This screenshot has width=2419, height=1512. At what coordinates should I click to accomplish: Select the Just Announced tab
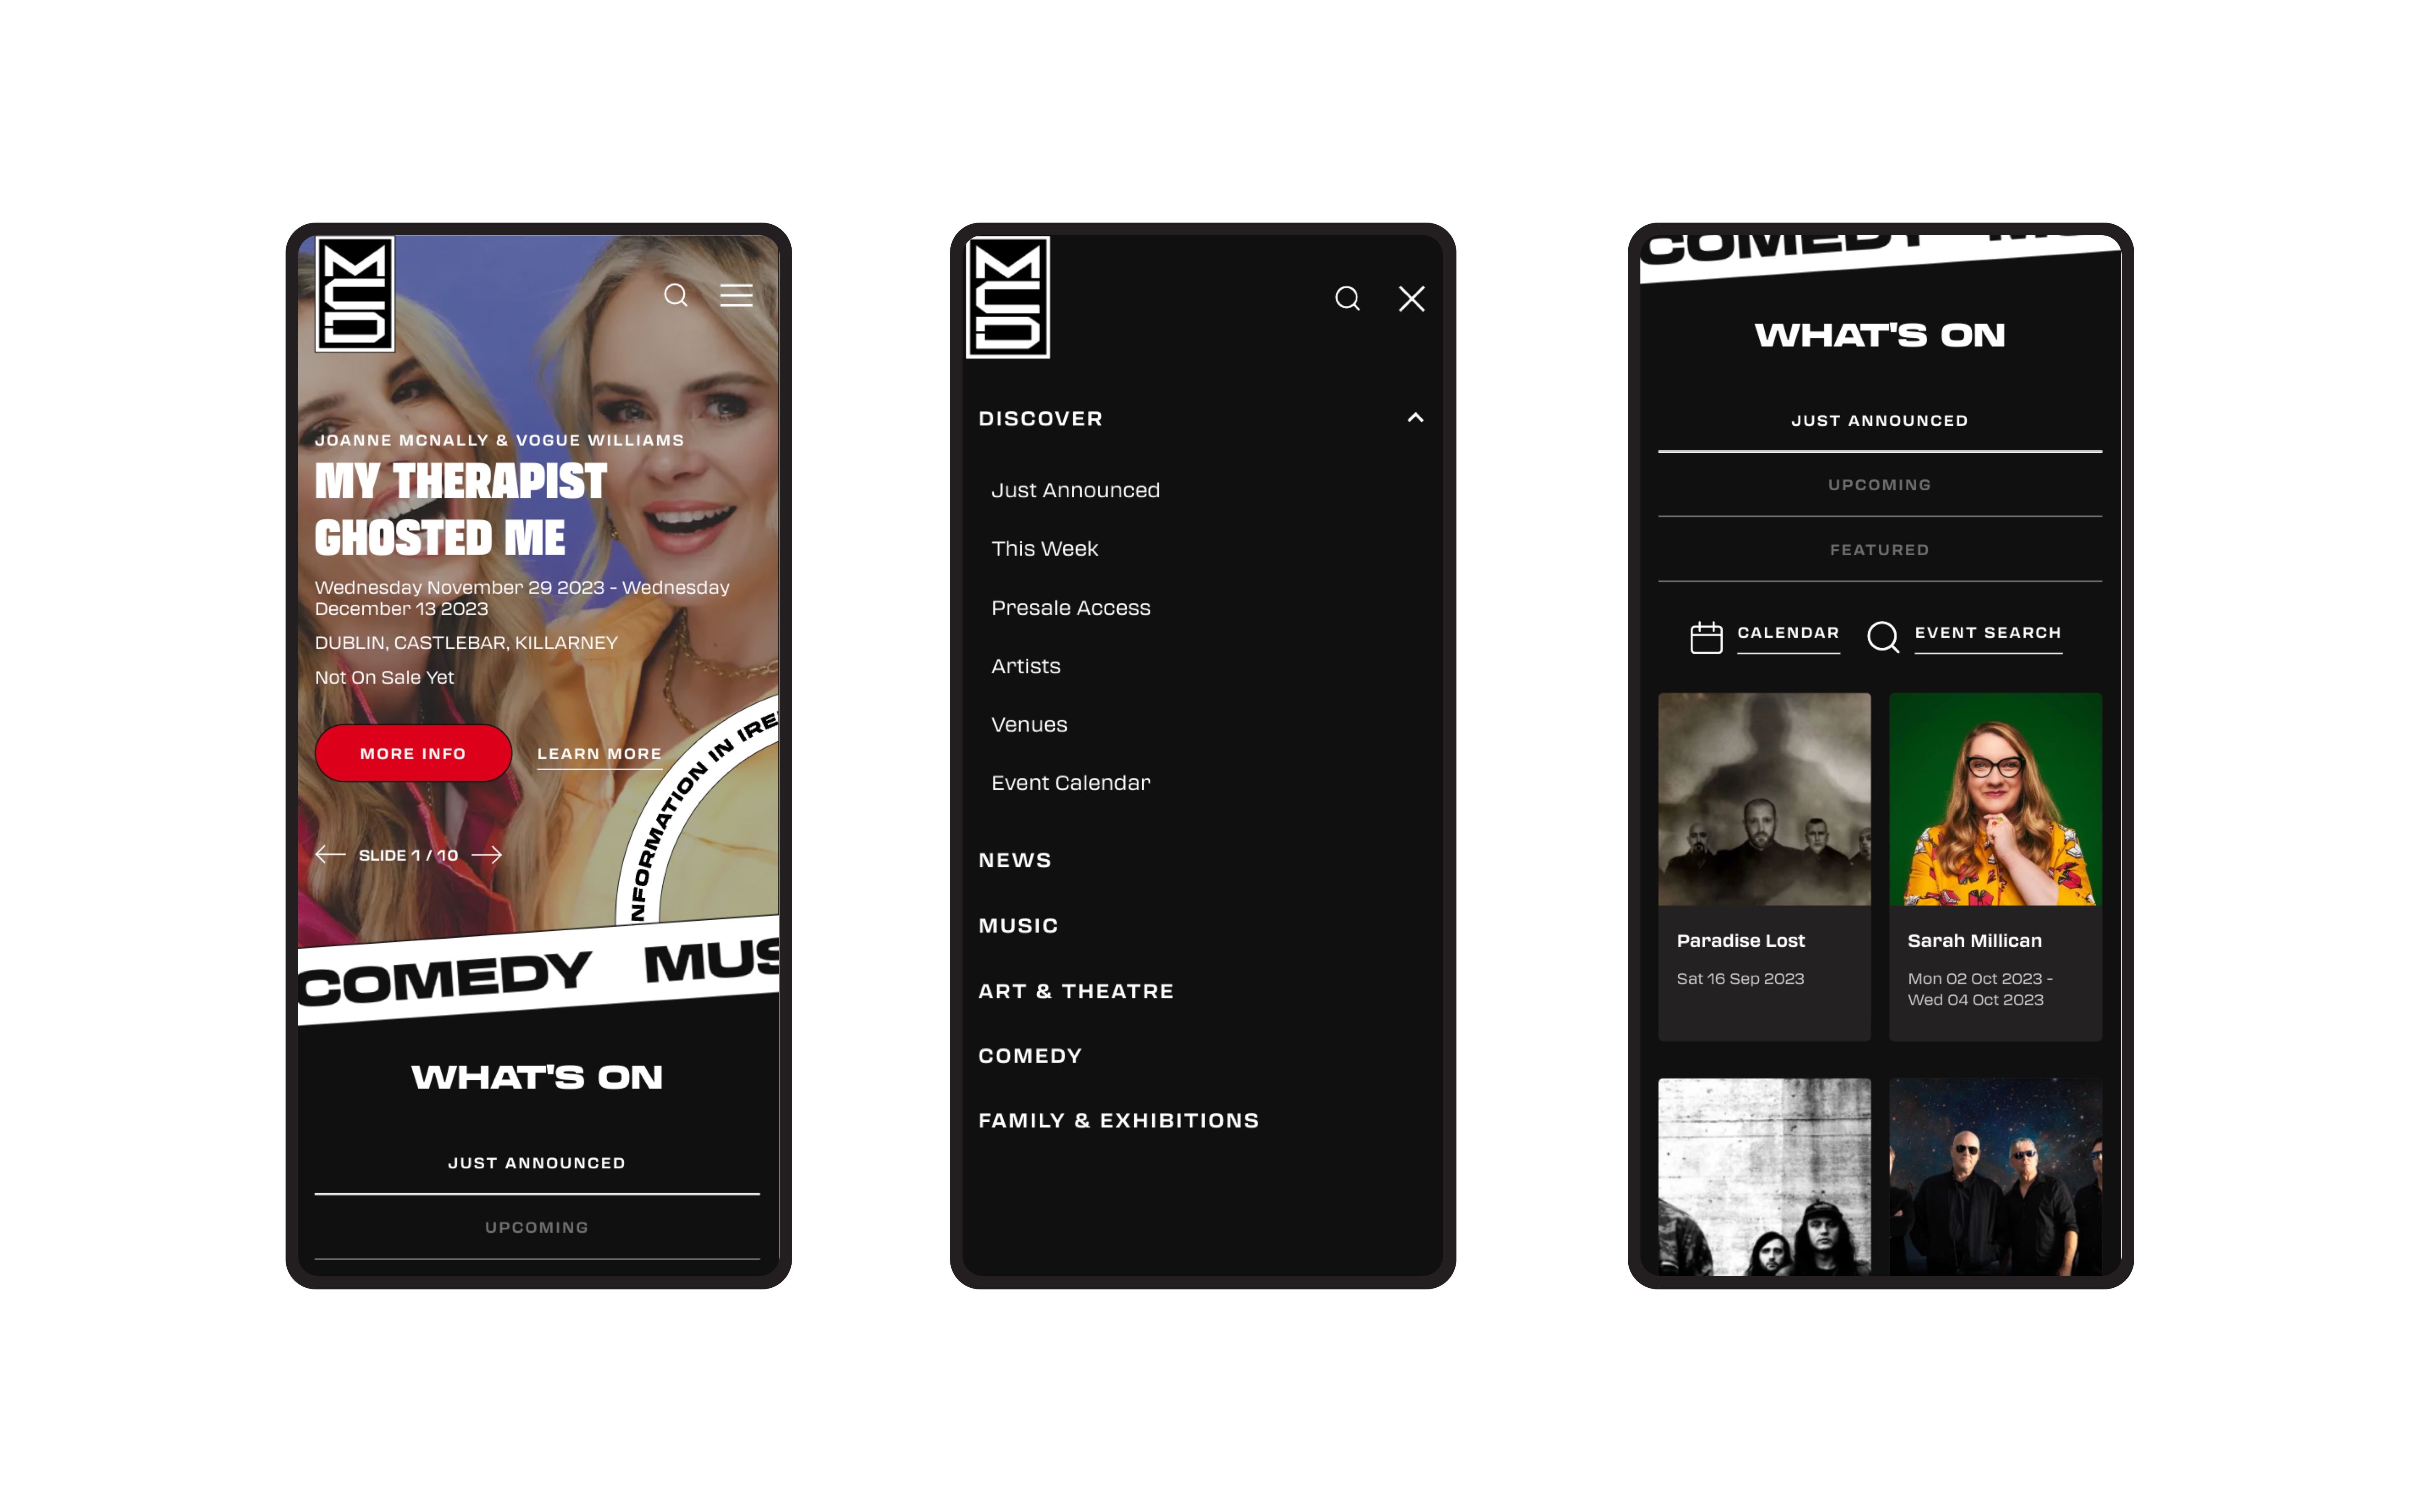pyautogui.click(x=1879, y=418)
